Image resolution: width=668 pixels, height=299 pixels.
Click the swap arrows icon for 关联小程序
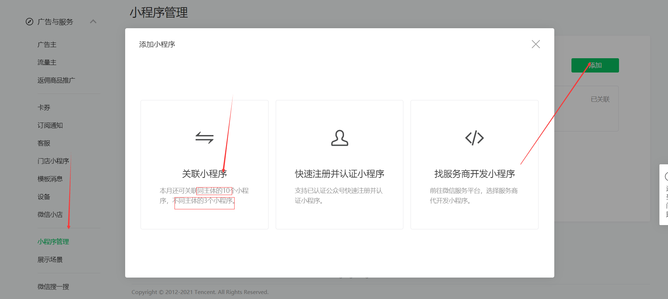205,138
